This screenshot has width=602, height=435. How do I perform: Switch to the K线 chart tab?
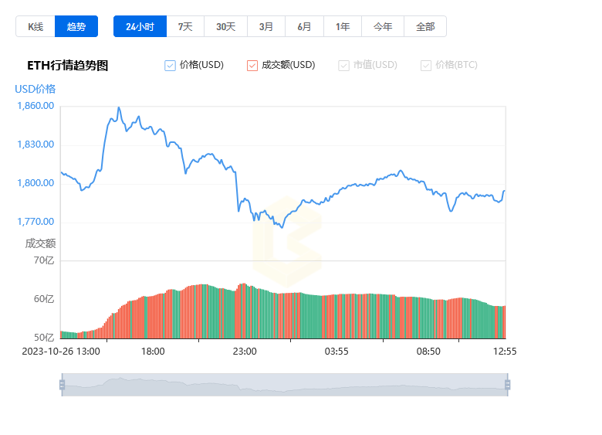click(36, 26)
